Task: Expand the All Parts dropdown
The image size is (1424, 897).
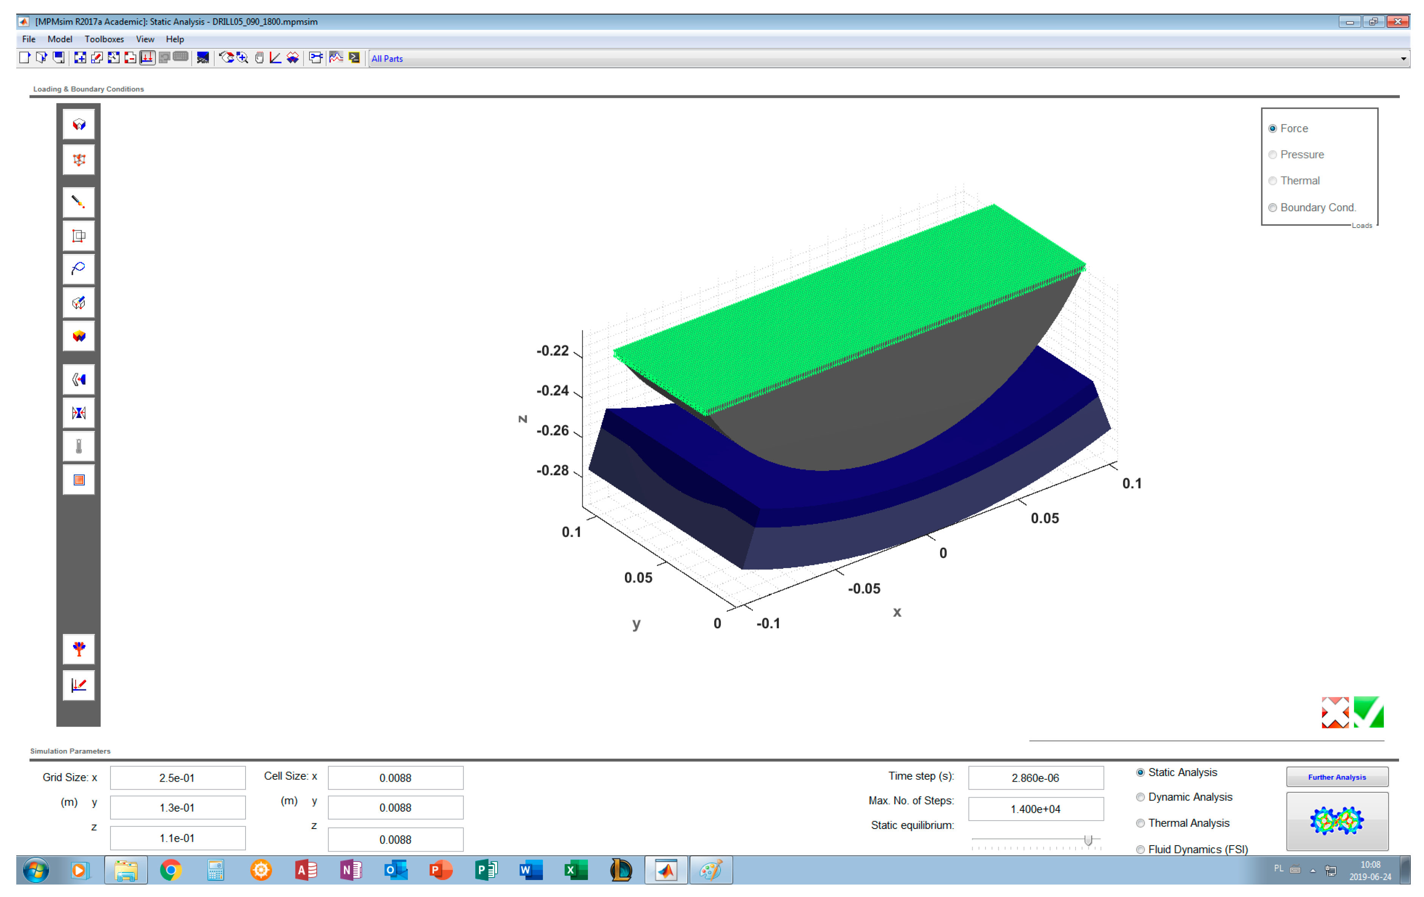Action: pyautogui.click(x=1403, y=59)
